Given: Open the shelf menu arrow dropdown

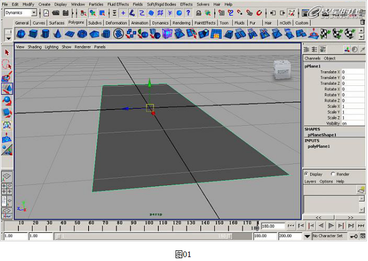Looking at the screenshot, I should click(x=8, y=39).
